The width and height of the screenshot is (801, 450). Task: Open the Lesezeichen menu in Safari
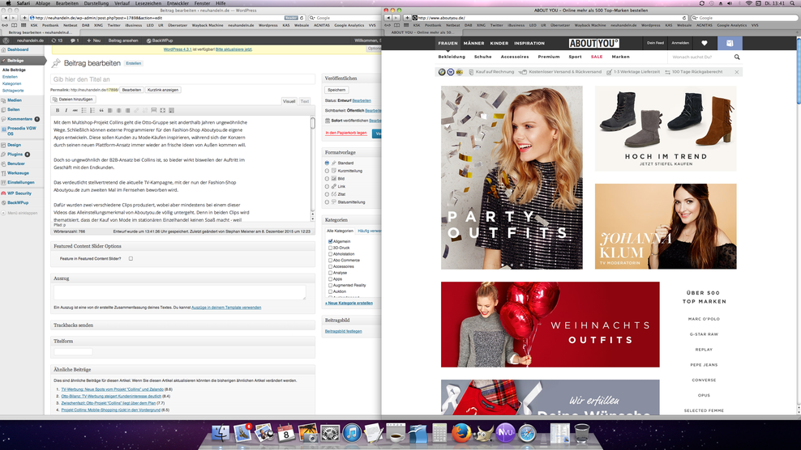[x=148, y=3]
